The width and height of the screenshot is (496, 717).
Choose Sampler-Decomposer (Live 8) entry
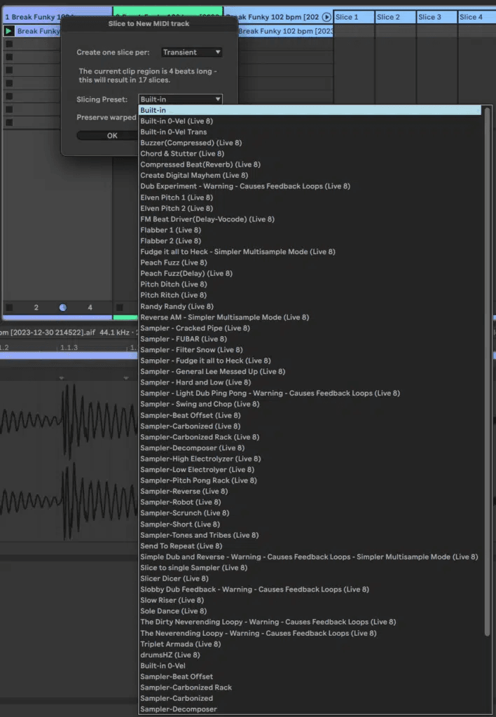[x=310, y=447]
